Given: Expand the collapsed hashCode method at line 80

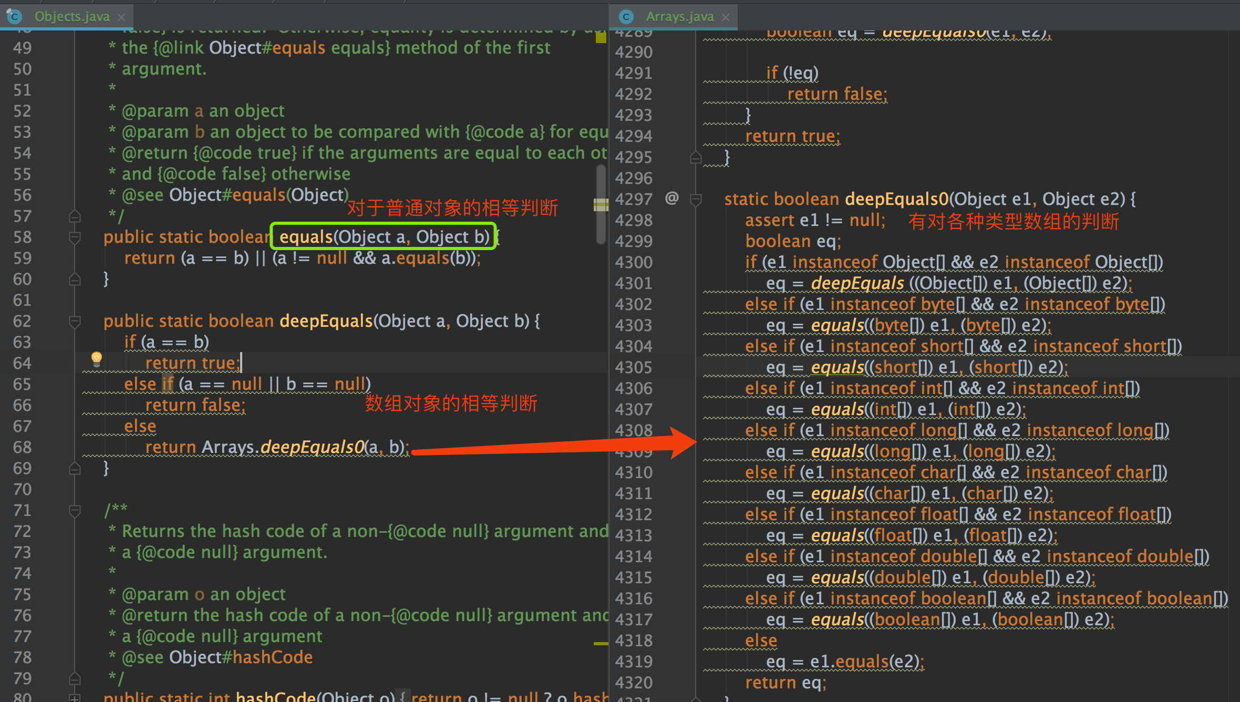Looking at the screenshot, I should pyautogui.click(x=75, y=698).
